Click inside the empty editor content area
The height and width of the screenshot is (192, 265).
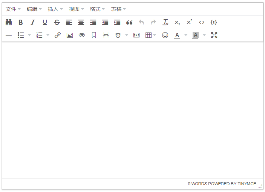(x=133, y=110)
